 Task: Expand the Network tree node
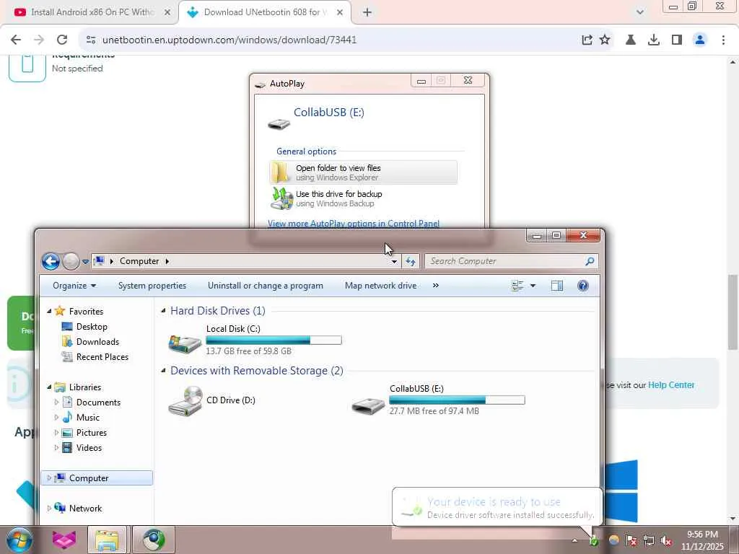(x=49, y=509)
